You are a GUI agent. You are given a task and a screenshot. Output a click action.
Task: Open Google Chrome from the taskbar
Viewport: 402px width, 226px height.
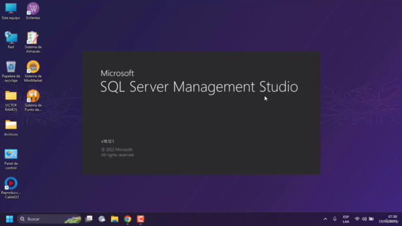[x=128, y=219]
